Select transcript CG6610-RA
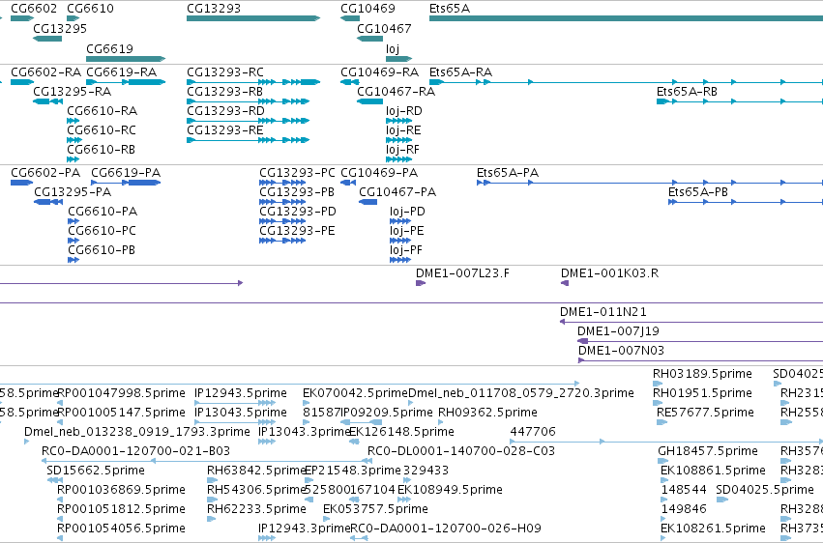823x543 pixels. pyautogui.click(x=73, y=121)
